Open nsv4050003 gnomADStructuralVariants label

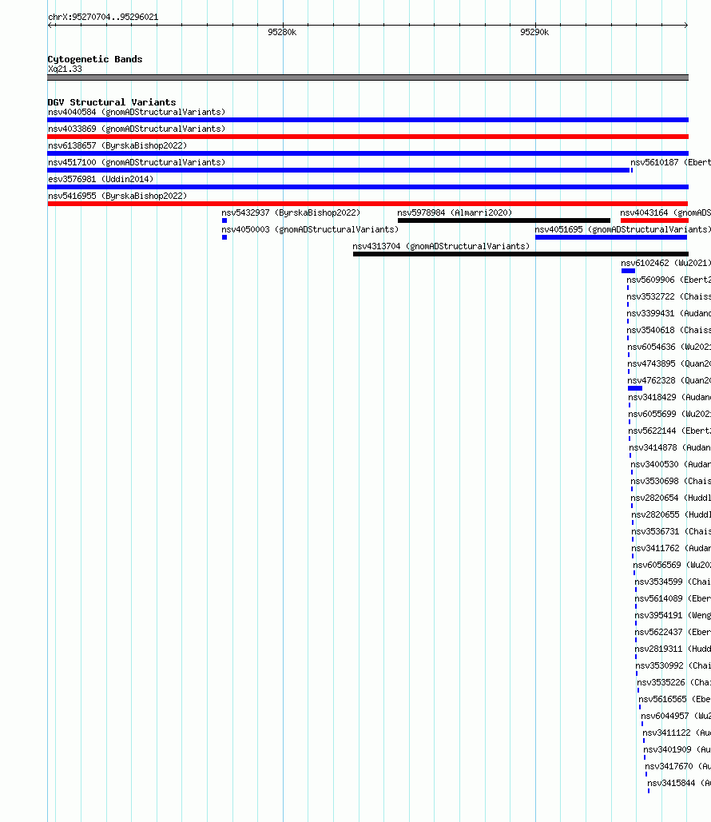pyautogui.click(x=310, y=229)
